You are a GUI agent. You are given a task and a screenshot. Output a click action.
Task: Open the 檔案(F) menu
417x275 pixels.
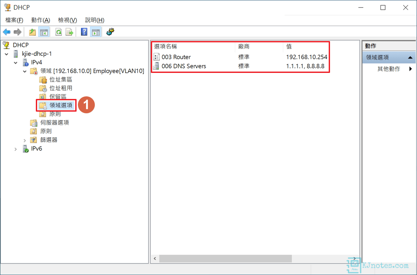click(14, 20)
